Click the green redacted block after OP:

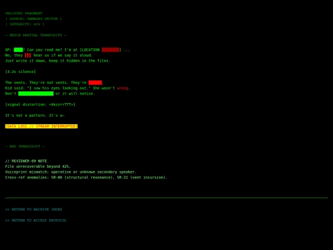[18, 50]
